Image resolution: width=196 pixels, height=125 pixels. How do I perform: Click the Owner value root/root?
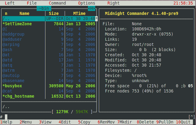click(x=143, y=44)
